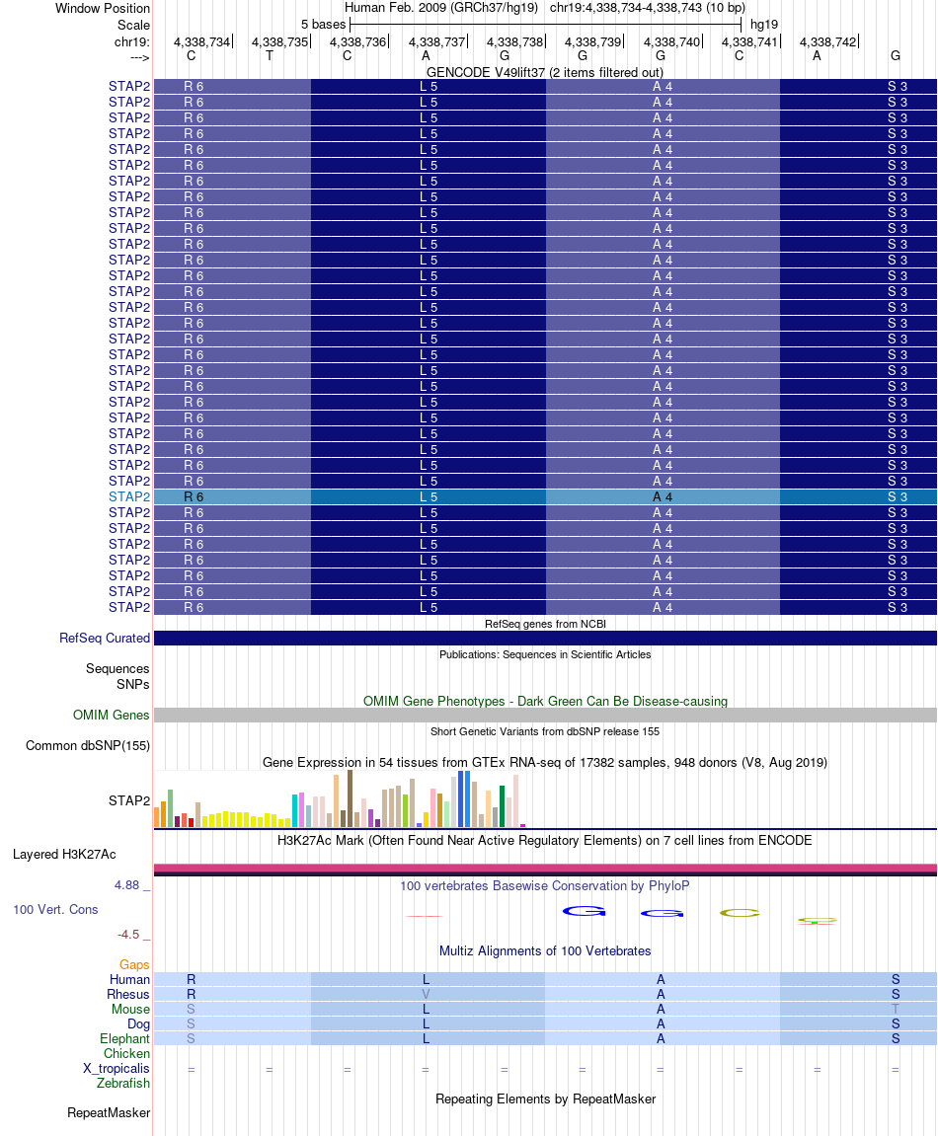Click the OMIM Genes label
Screen dimensions: 938x1136
[111, 716]
